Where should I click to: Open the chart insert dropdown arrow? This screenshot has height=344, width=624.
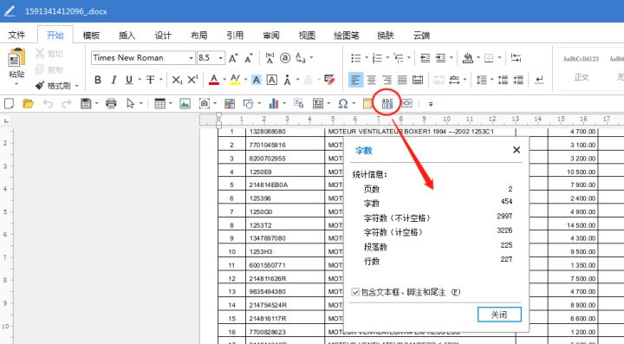tap(284, 104)
